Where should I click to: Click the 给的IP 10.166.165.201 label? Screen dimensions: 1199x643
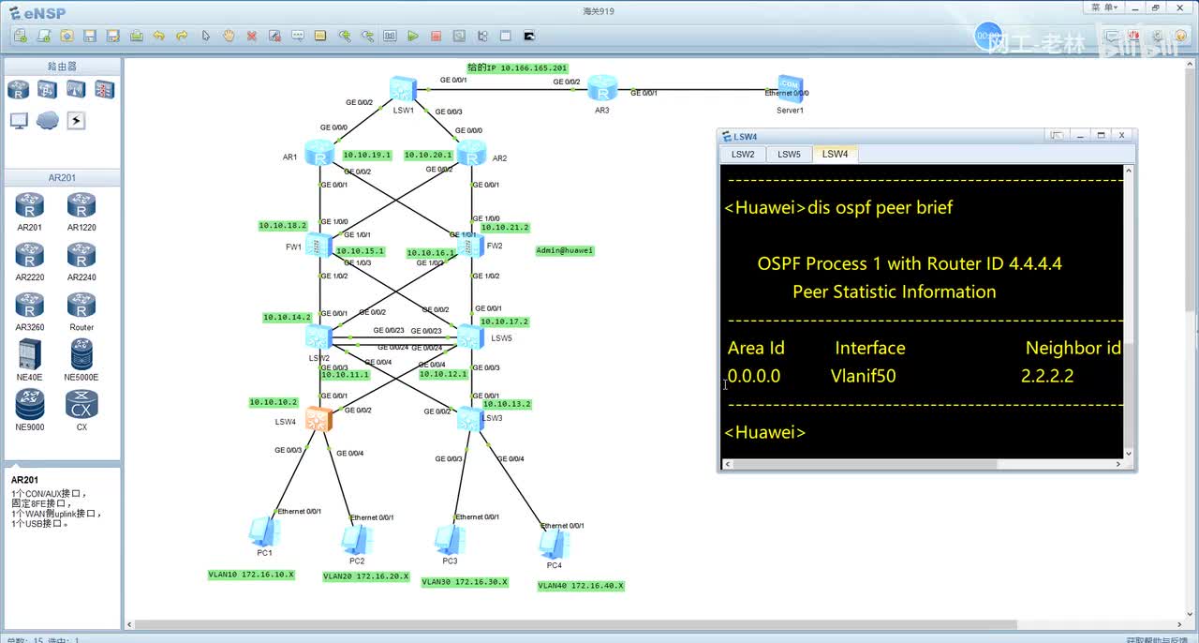tap(518, 68)
